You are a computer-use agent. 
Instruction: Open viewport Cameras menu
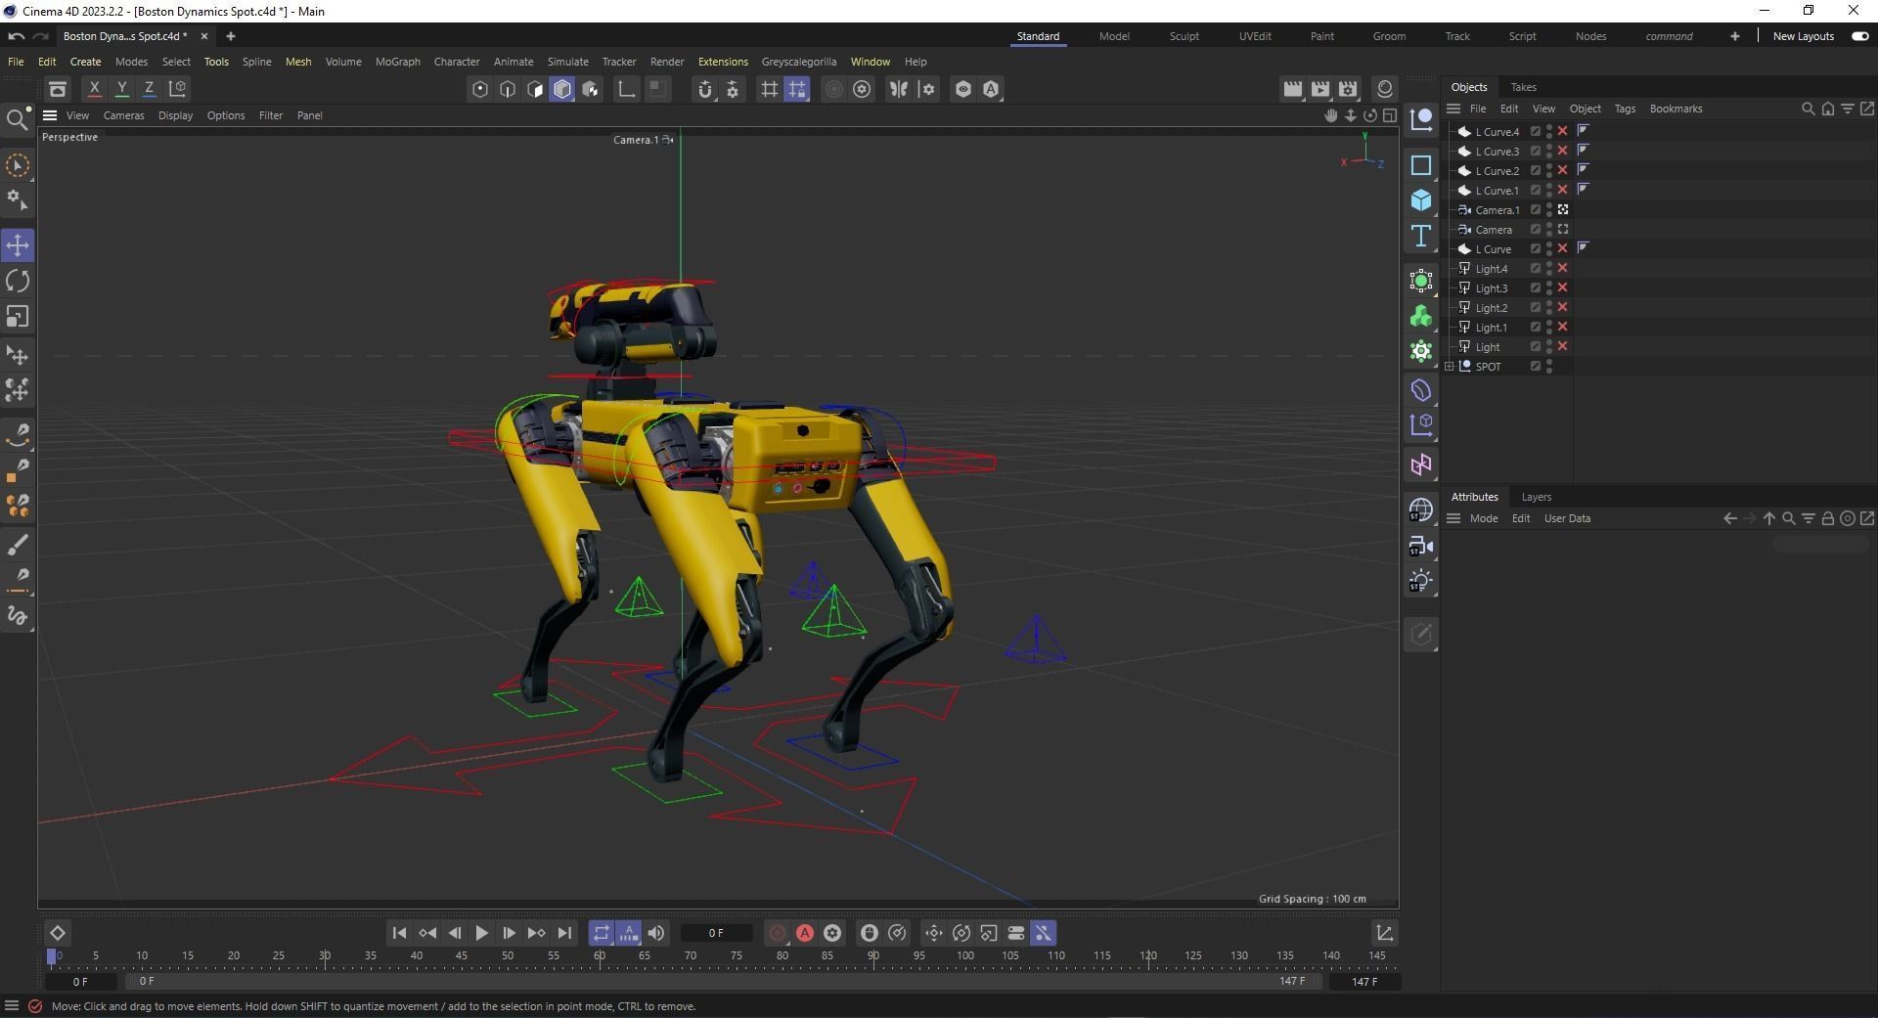click(123, 115)
